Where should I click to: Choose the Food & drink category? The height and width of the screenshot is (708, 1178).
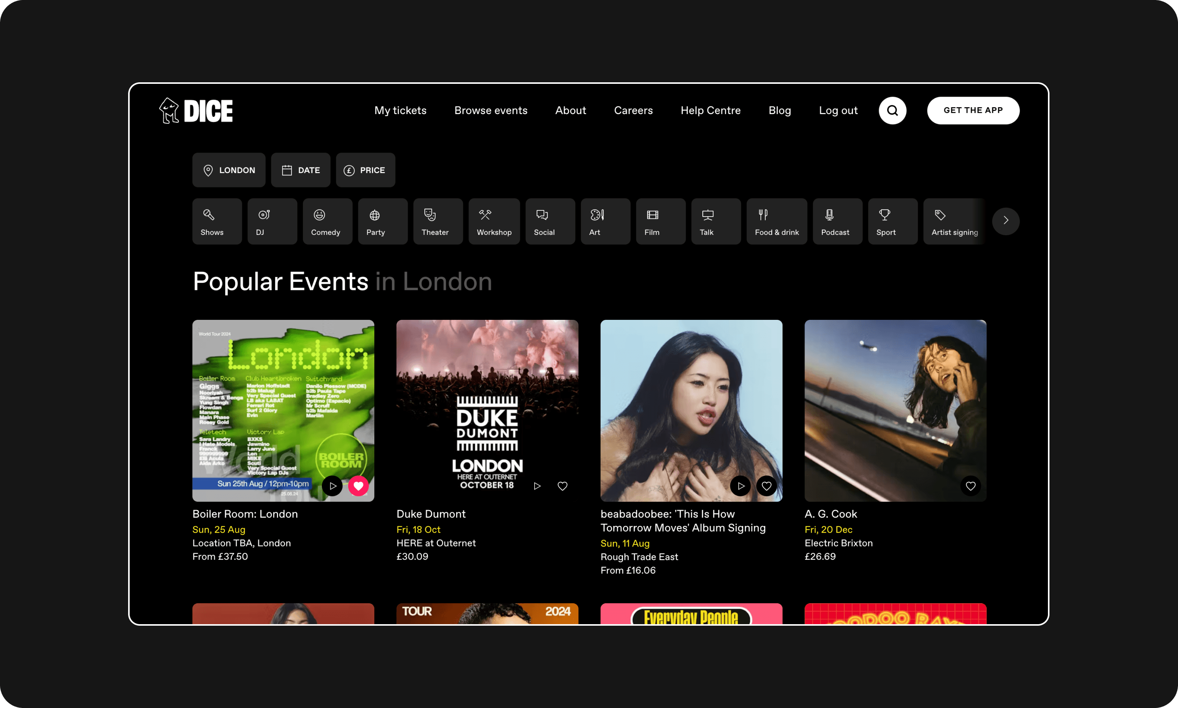tap(776, 221)
